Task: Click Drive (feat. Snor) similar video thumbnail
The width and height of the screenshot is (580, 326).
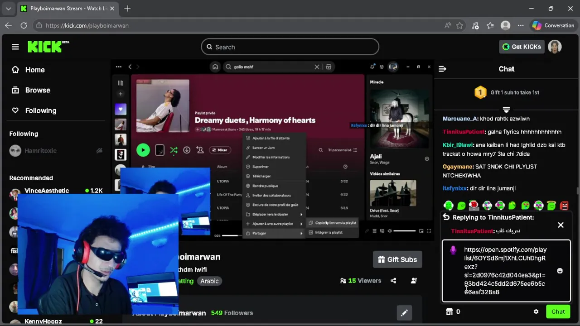Action: (x=393, y=193)
